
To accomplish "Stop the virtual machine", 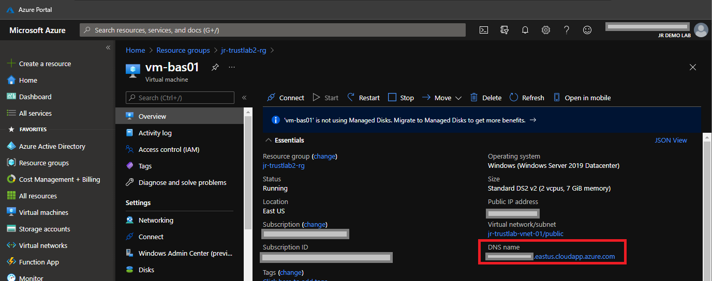I will (x=401, y=98).
